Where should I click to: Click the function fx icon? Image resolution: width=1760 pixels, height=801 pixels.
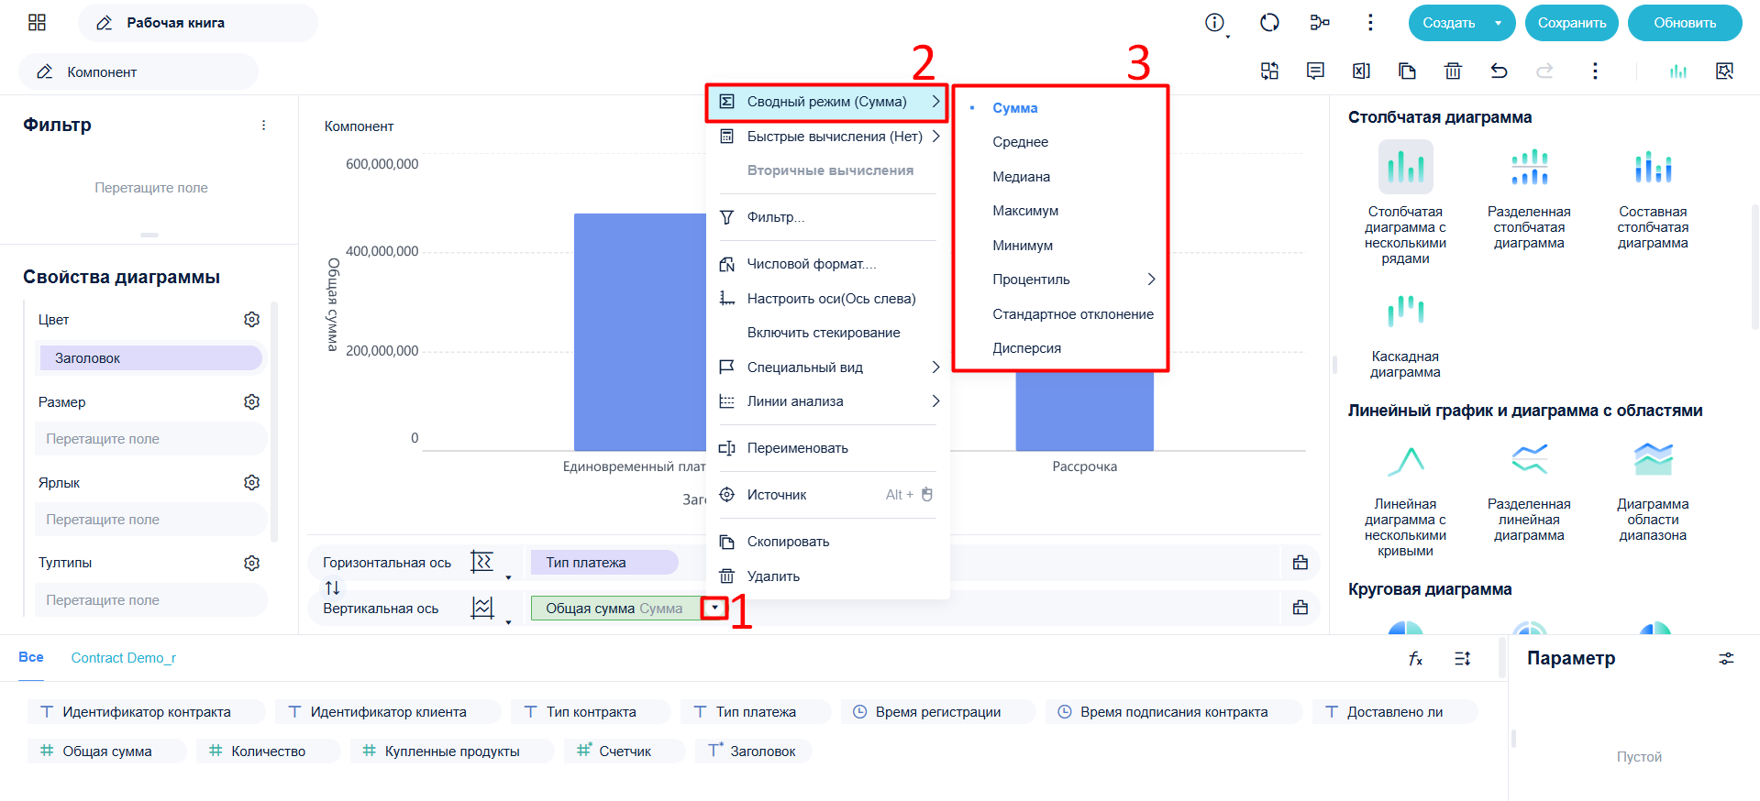coord(1415,658)
